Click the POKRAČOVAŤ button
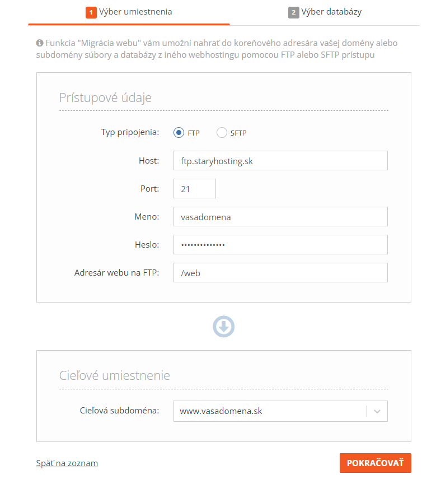 pyautogui.click(x=376, y=463)
